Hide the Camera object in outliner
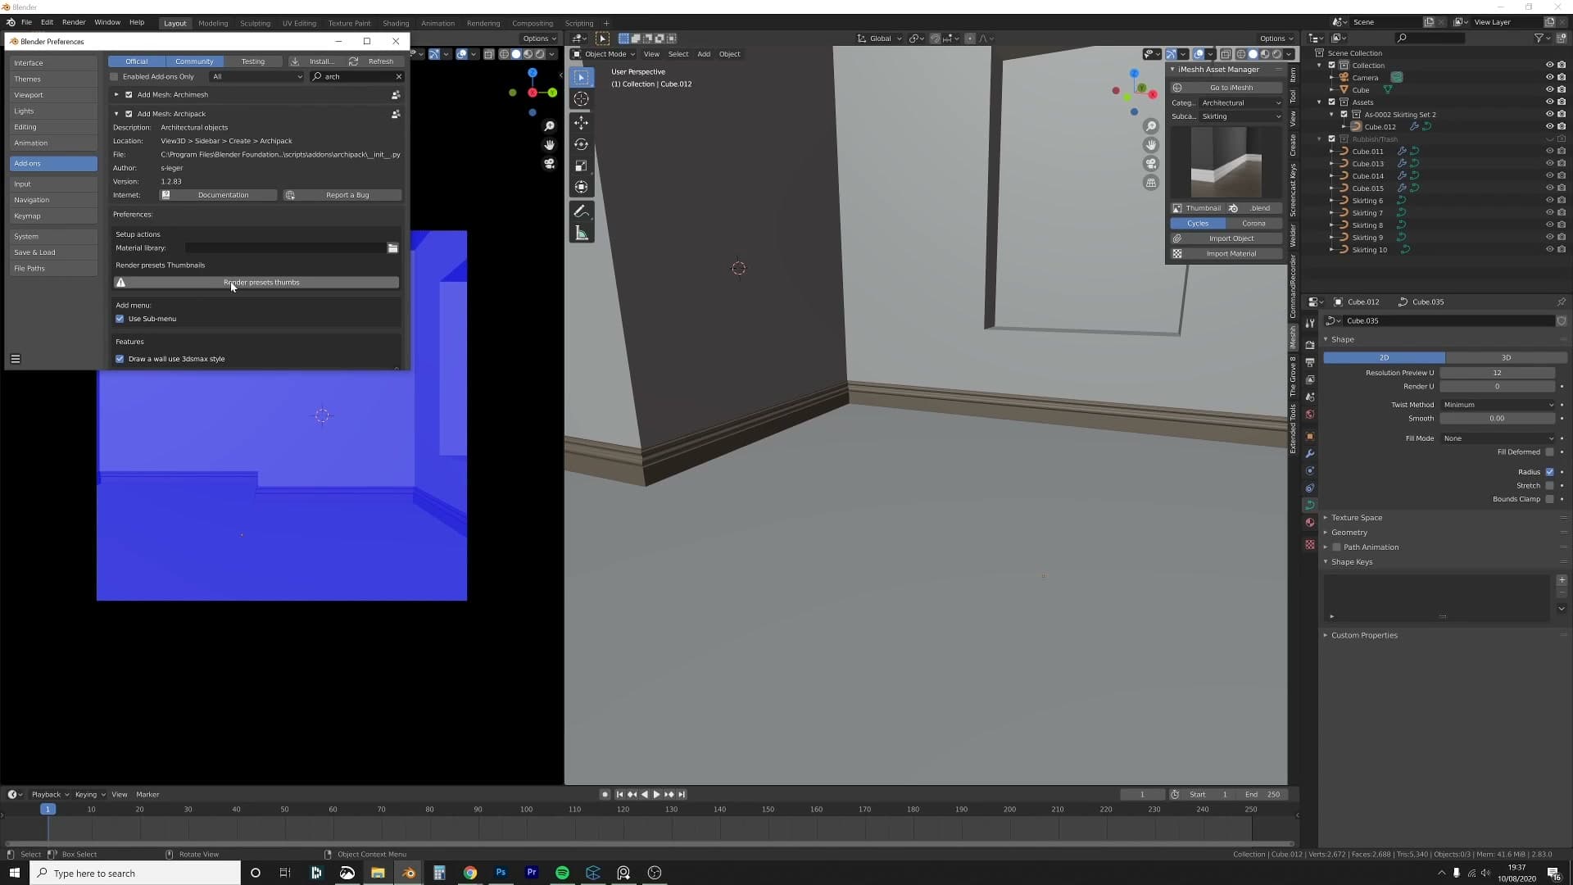Screen dimensions: 1573x885 click(1549, 78)
